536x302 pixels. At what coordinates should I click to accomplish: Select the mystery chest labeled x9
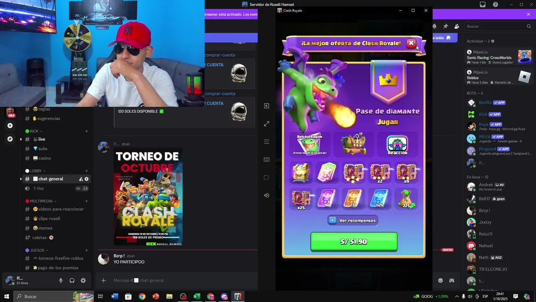click(406, 172)
